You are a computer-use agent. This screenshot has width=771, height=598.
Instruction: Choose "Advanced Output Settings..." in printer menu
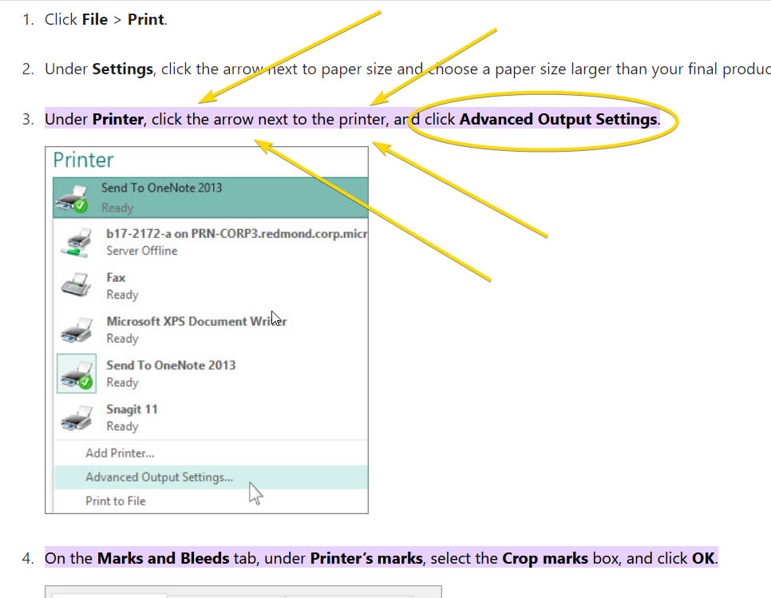click(159, 477)
